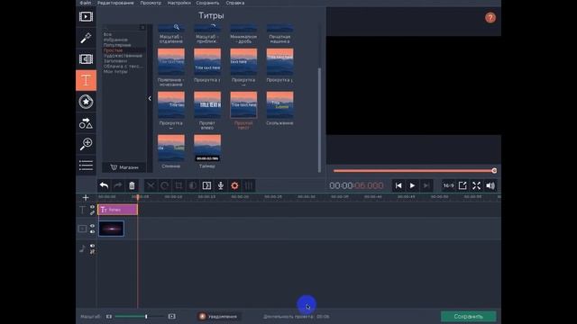Open the Уведомления notifications button
Viewport: 577px width, 324px height.
point(218,316)
